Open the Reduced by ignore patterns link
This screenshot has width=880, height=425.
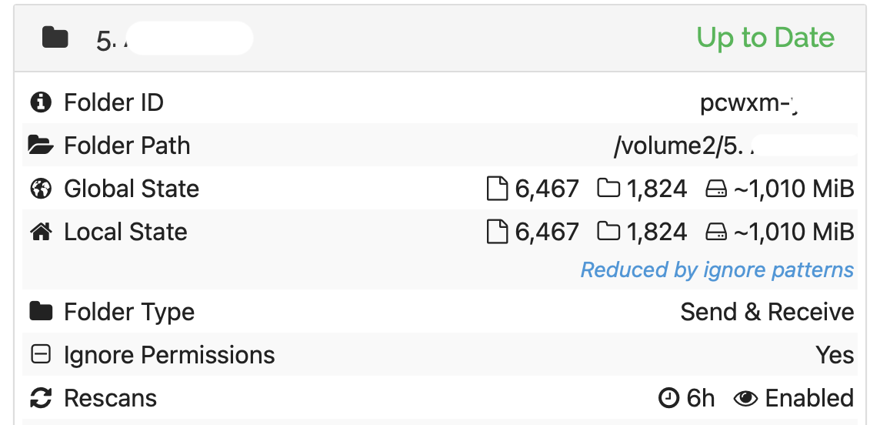pyautogui.click(x=717, y=269)
